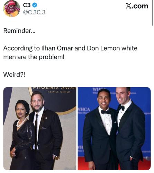154x173 pixels.
Task: Open the @C_3C_3 handle link
Action: point(34,12)
